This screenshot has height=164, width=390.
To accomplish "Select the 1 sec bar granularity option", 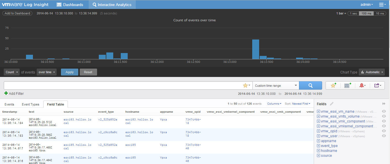I will pyautogui.click(x=353, y=14).
